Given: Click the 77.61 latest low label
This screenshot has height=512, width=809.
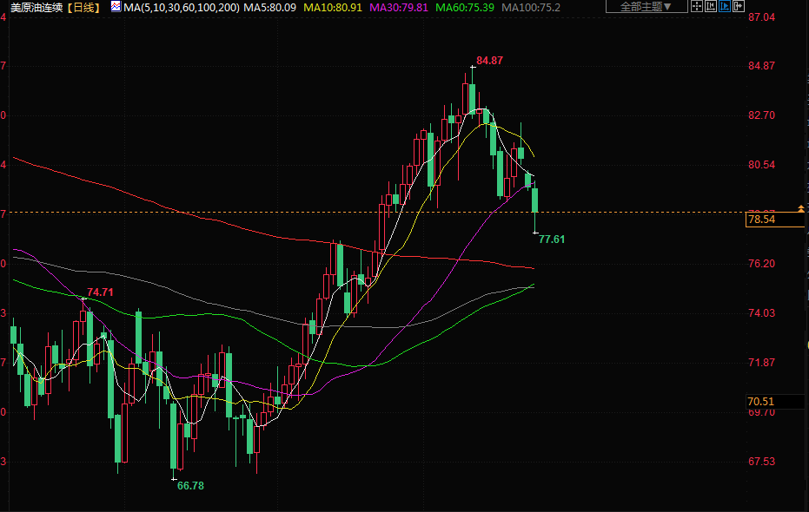Looking at the screenshot, I should click(552, 239).
